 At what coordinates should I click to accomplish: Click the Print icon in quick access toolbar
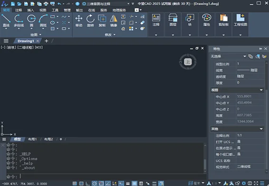tap(46, 4)
